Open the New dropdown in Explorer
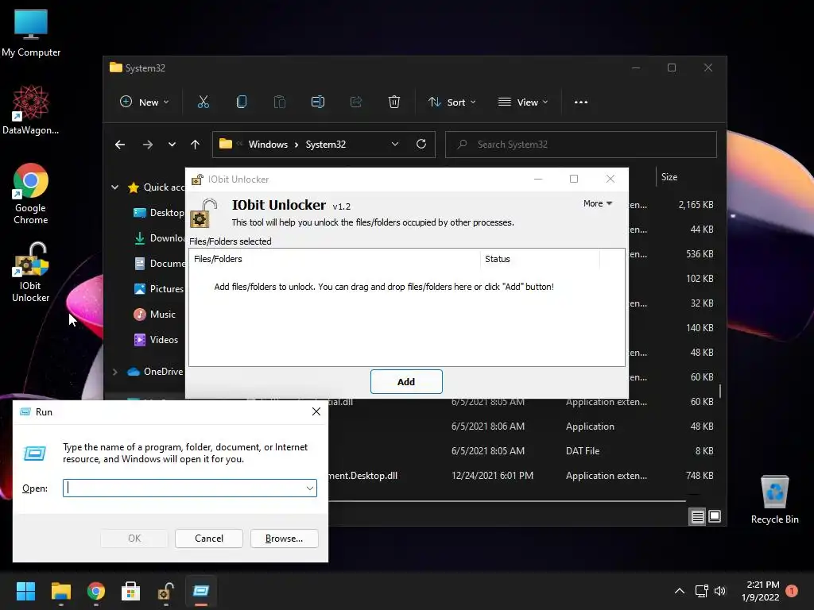Viewport: 814px width, 610px height. click(x=145, y=102)
